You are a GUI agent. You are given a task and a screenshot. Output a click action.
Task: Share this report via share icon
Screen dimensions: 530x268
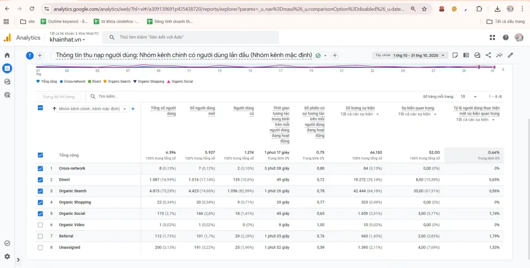489,55
